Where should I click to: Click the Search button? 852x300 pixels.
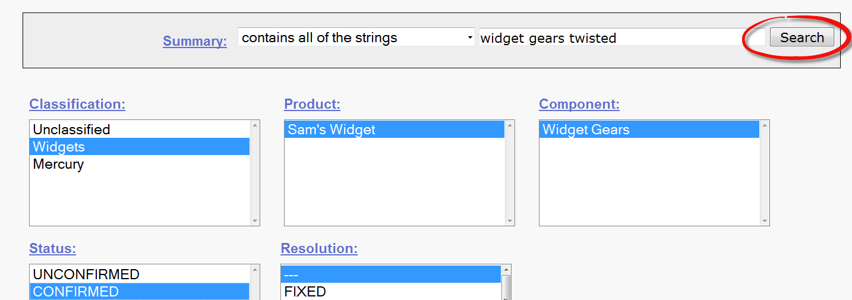tap(801, 37)
